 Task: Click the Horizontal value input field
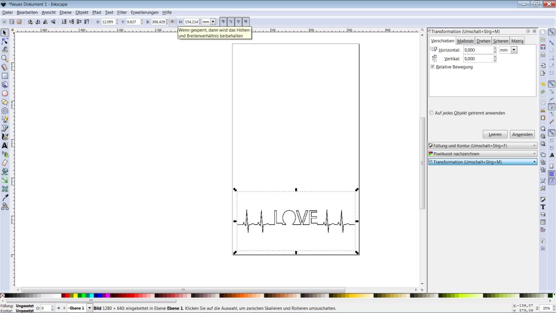[x=478, y=50]
